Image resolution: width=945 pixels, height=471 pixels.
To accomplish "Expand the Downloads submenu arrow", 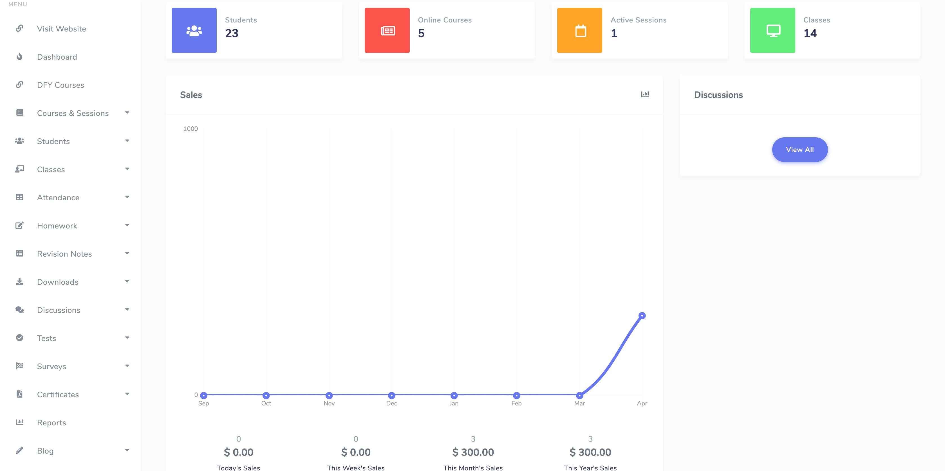I will click(127, 281).
